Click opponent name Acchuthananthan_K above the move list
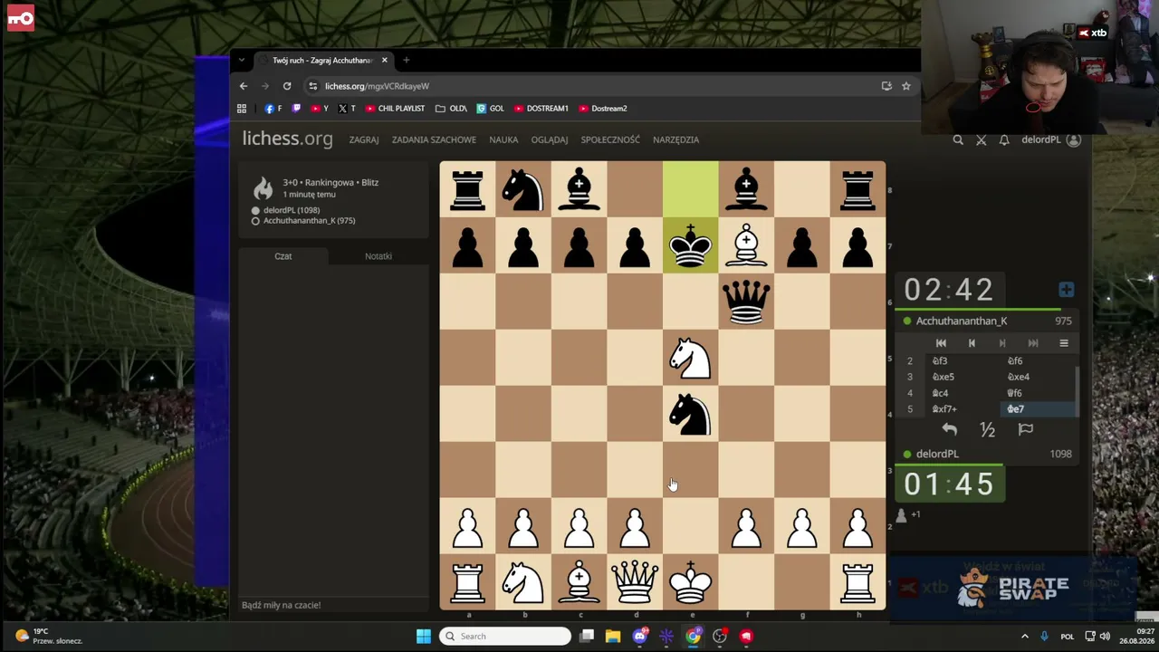Screen dimensions: 1159x652 coord(962,321)
